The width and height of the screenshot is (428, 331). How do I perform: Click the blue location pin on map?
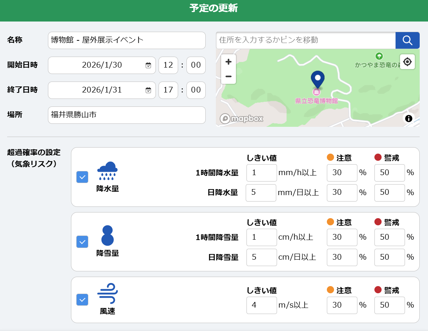317,79
